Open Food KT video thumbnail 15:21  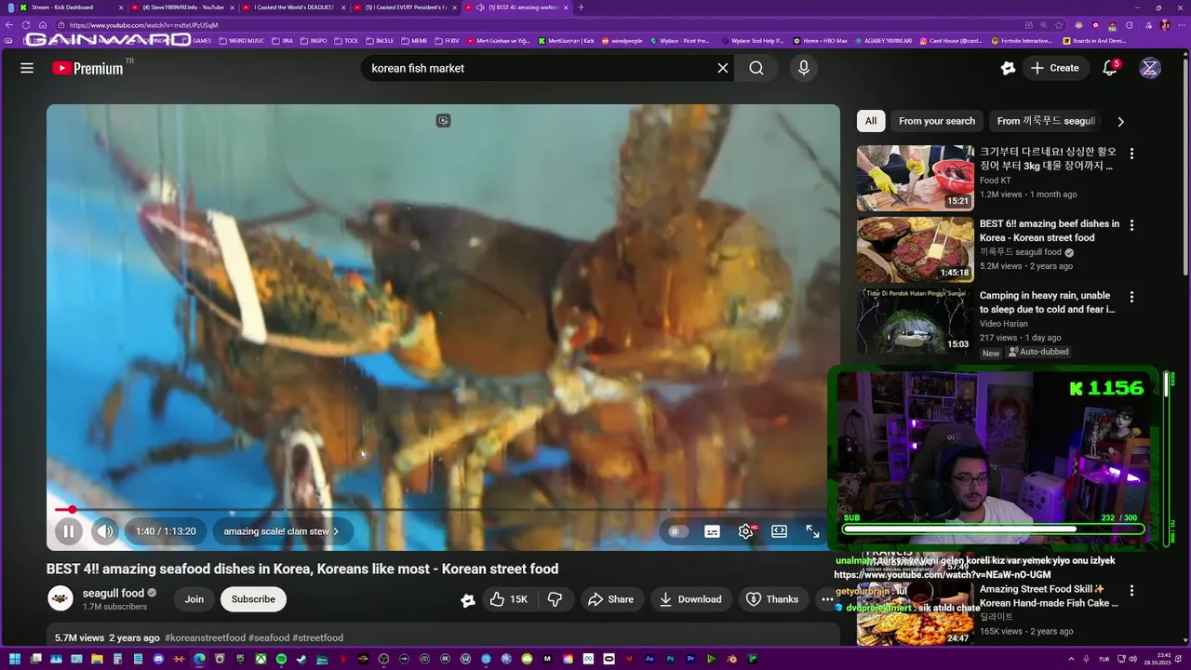(x=916, y=178)
